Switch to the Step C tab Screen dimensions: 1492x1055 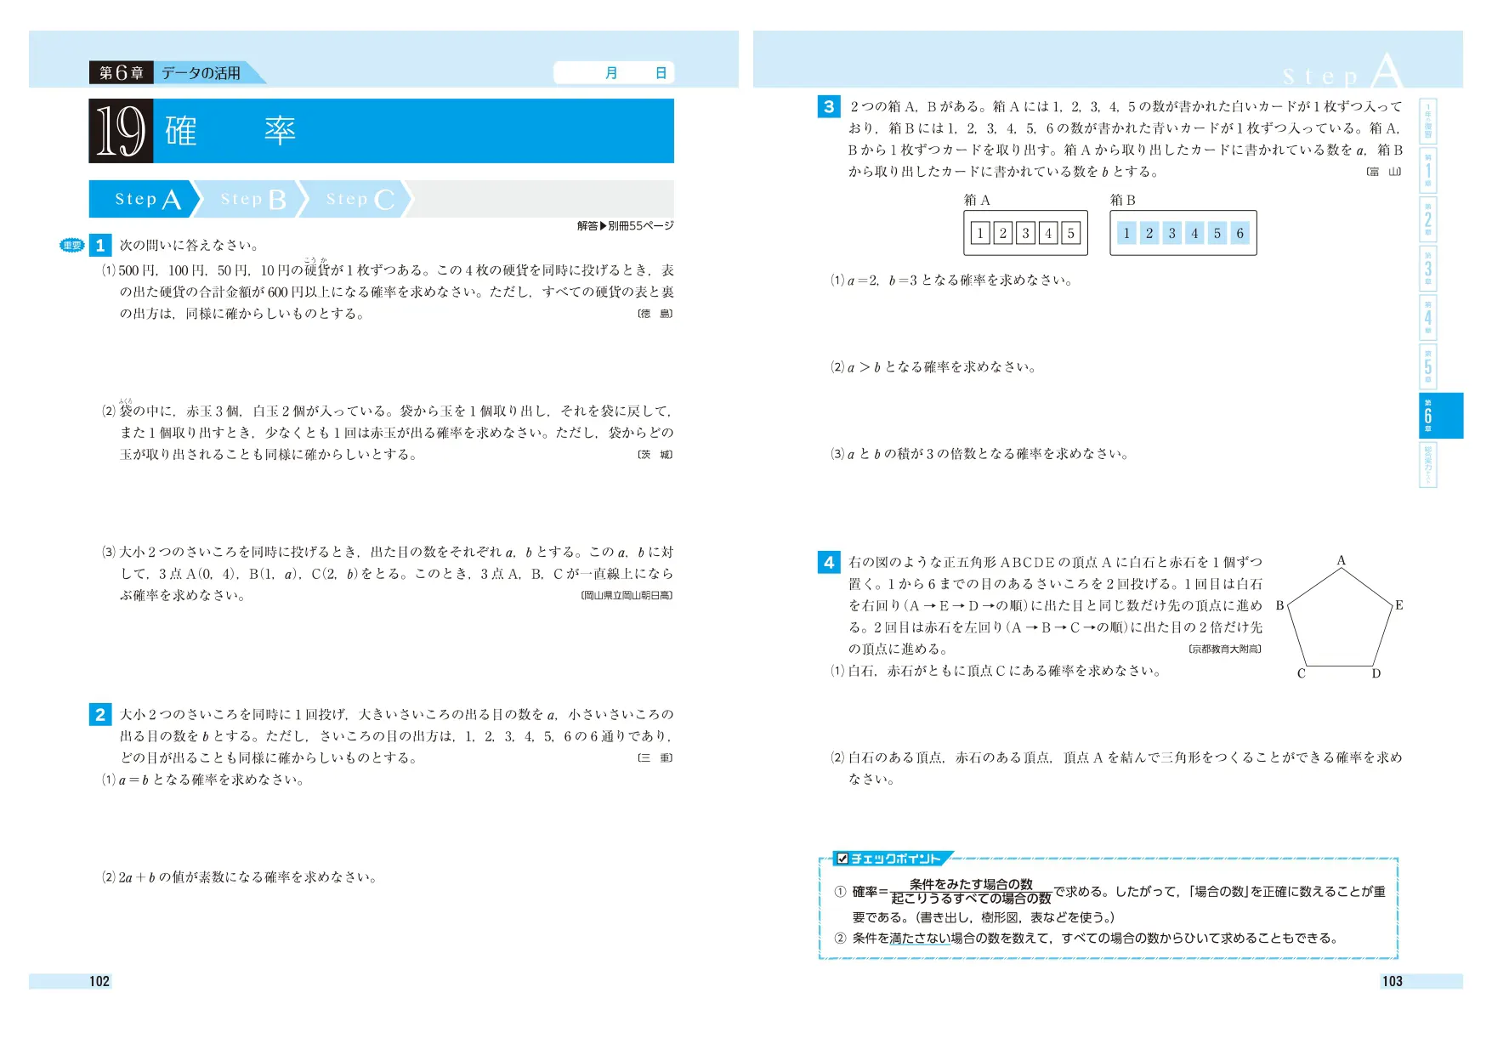pyautogui.click(x=360, y=199)
